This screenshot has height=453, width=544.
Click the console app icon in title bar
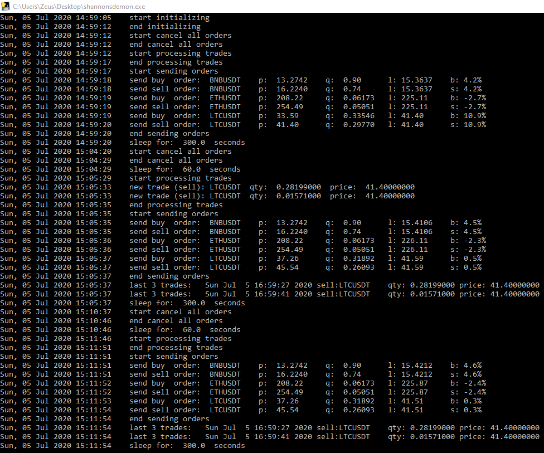click(6, 6)
